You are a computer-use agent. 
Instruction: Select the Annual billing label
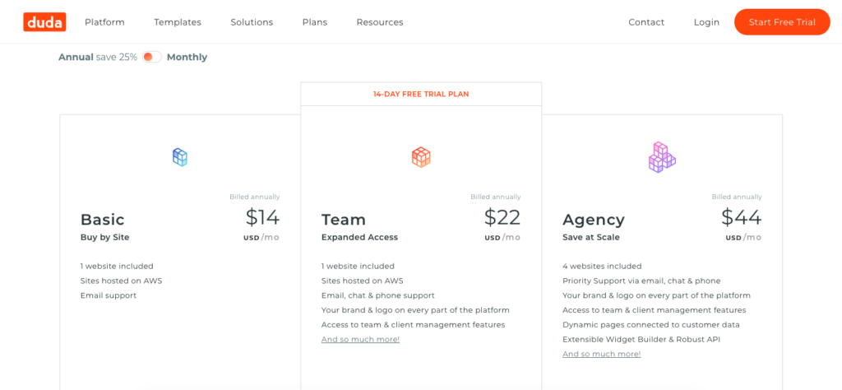[x=76, y=57]
